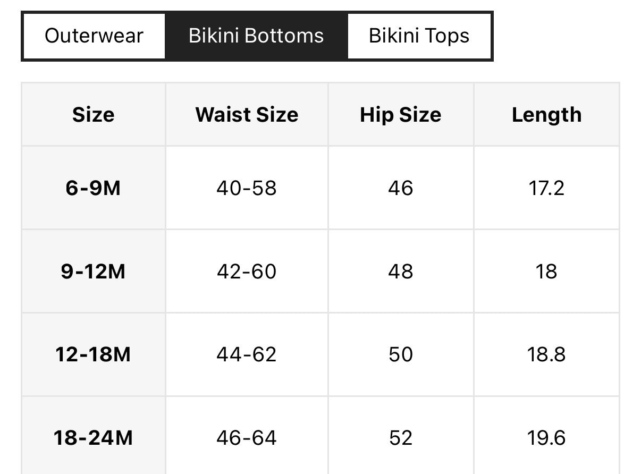Click the 19.6 length cell
Screen dimensions: 641x474
pos(546,438)
